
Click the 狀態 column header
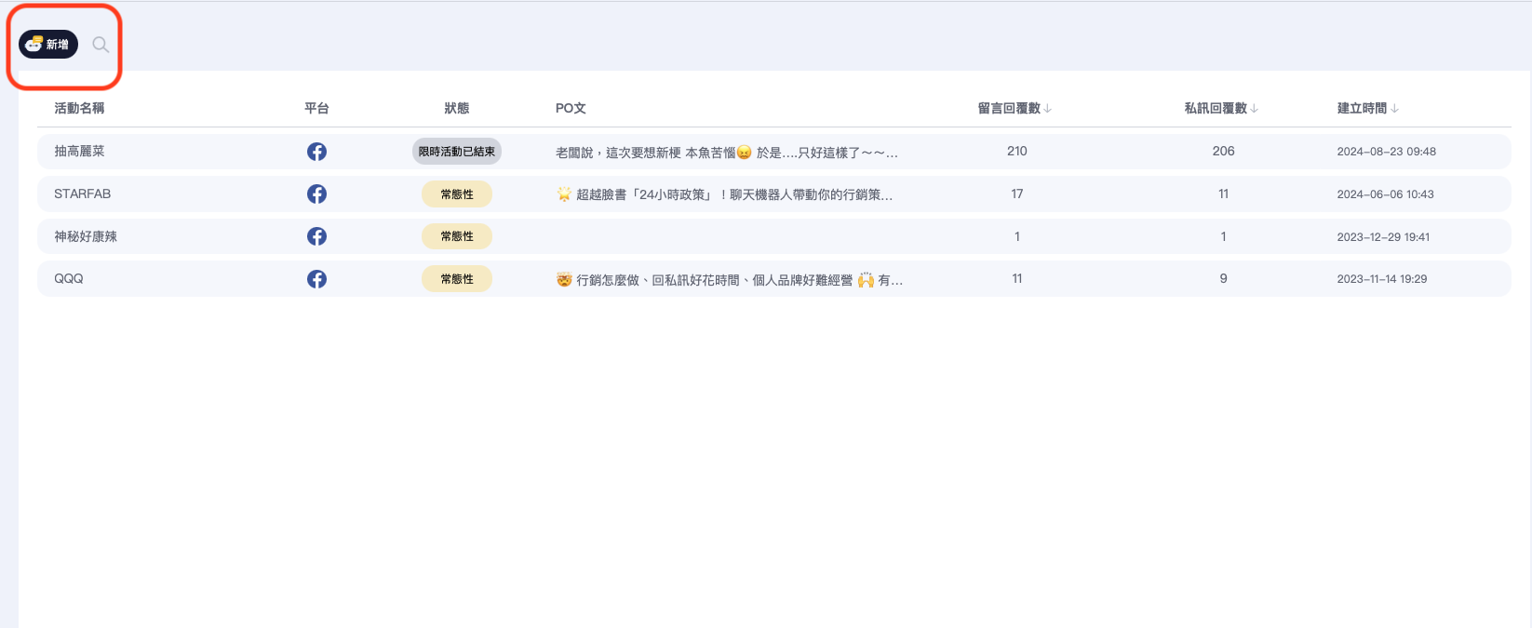click(457, 109)
